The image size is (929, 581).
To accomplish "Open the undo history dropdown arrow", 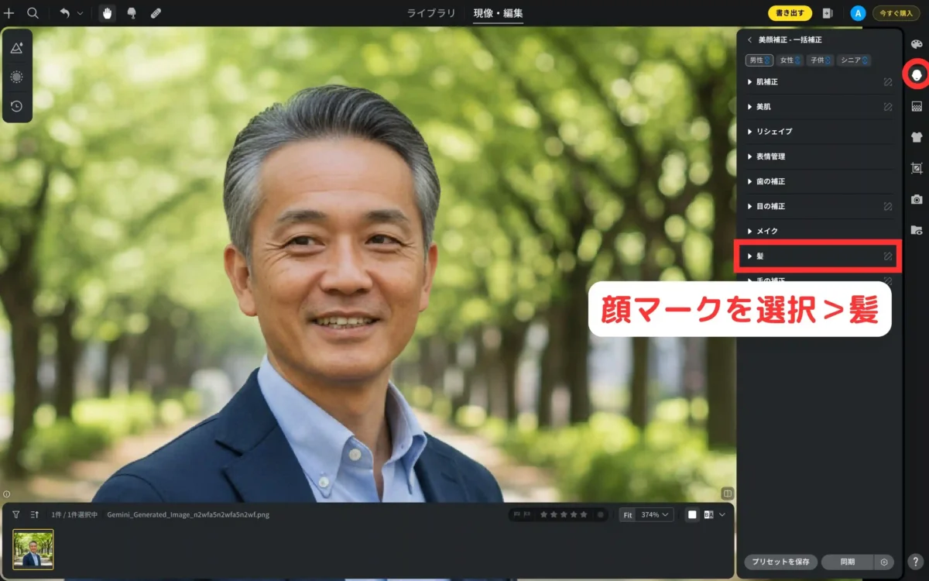I will 81,13.
